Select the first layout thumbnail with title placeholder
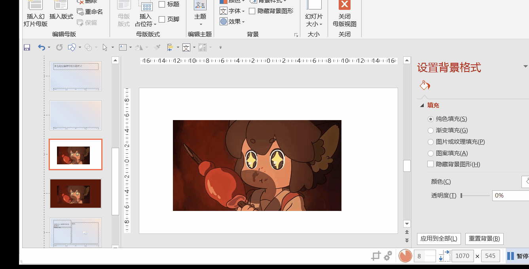Screen dimensions: 529x269 (76, 76)
